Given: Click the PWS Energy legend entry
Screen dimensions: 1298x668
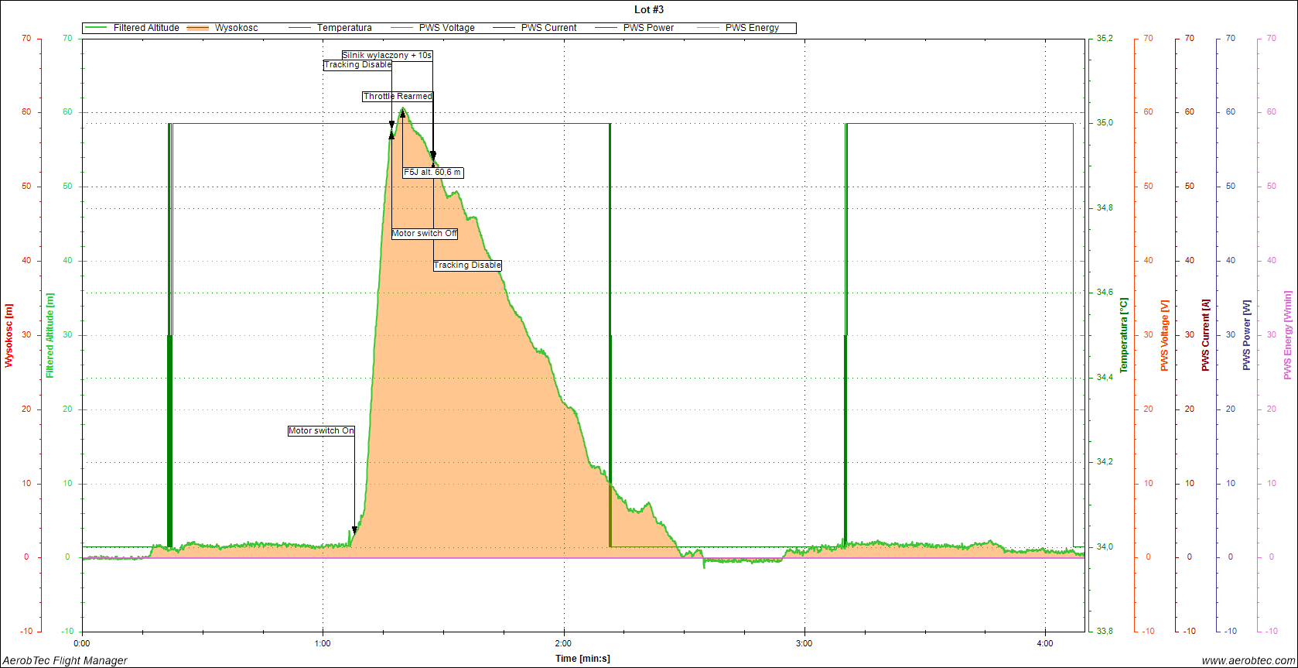Looking at the screenshot, I should pos(752,28).
